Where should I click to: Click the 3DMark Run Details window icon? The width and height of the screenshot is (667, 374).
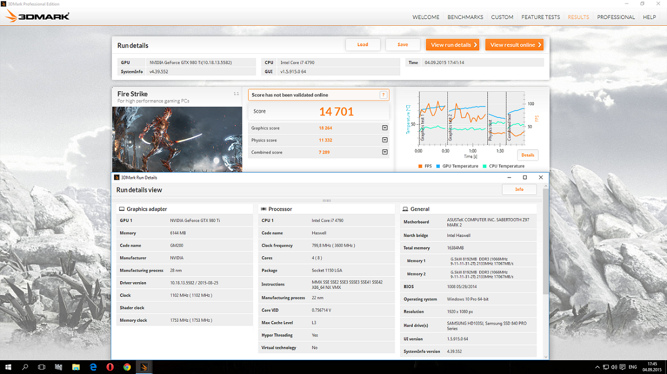click(117, 177)
